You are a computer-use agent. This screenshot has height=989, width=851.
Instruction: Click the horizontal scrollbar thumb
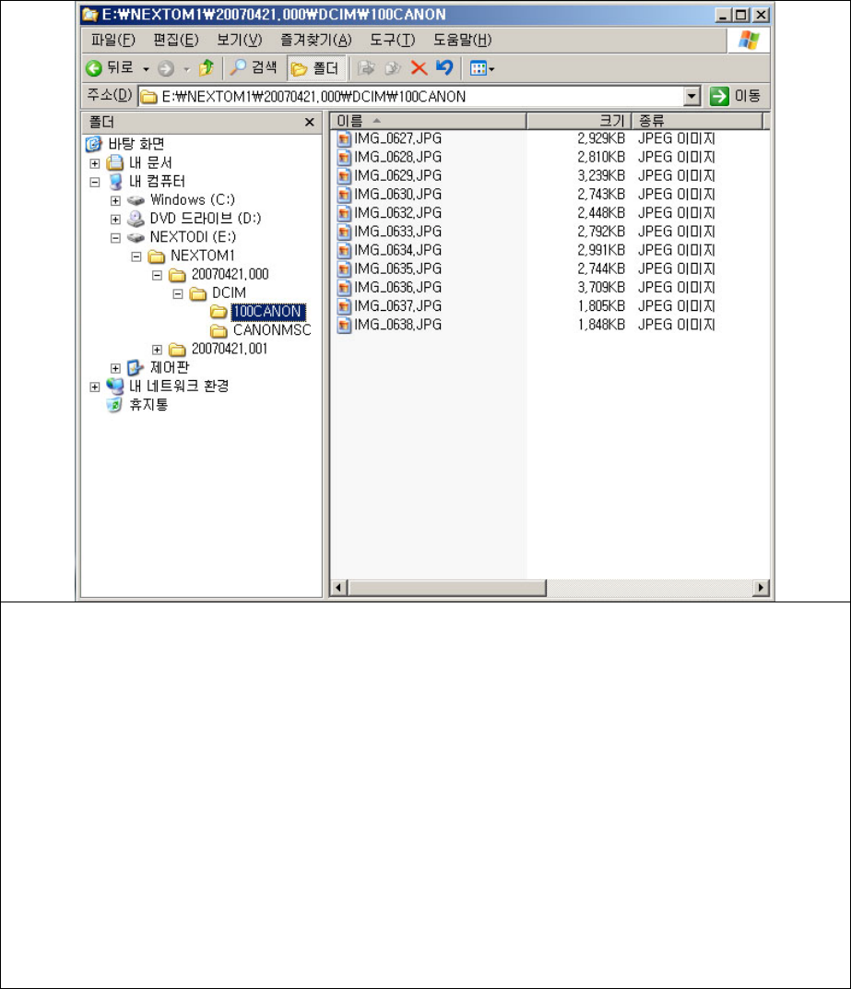(x=446, y=588)
